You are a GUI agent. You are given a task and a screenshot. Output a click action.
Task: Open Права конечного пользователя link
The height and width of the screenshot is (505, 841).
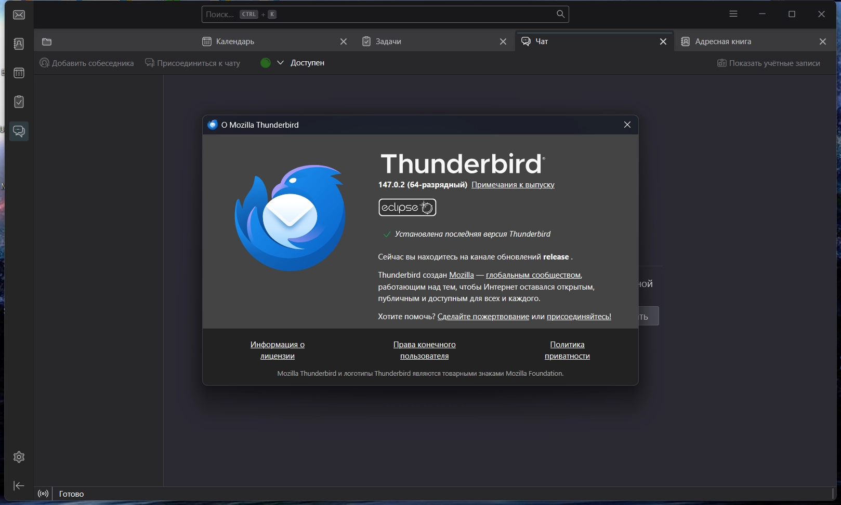(x=425, y=350)
